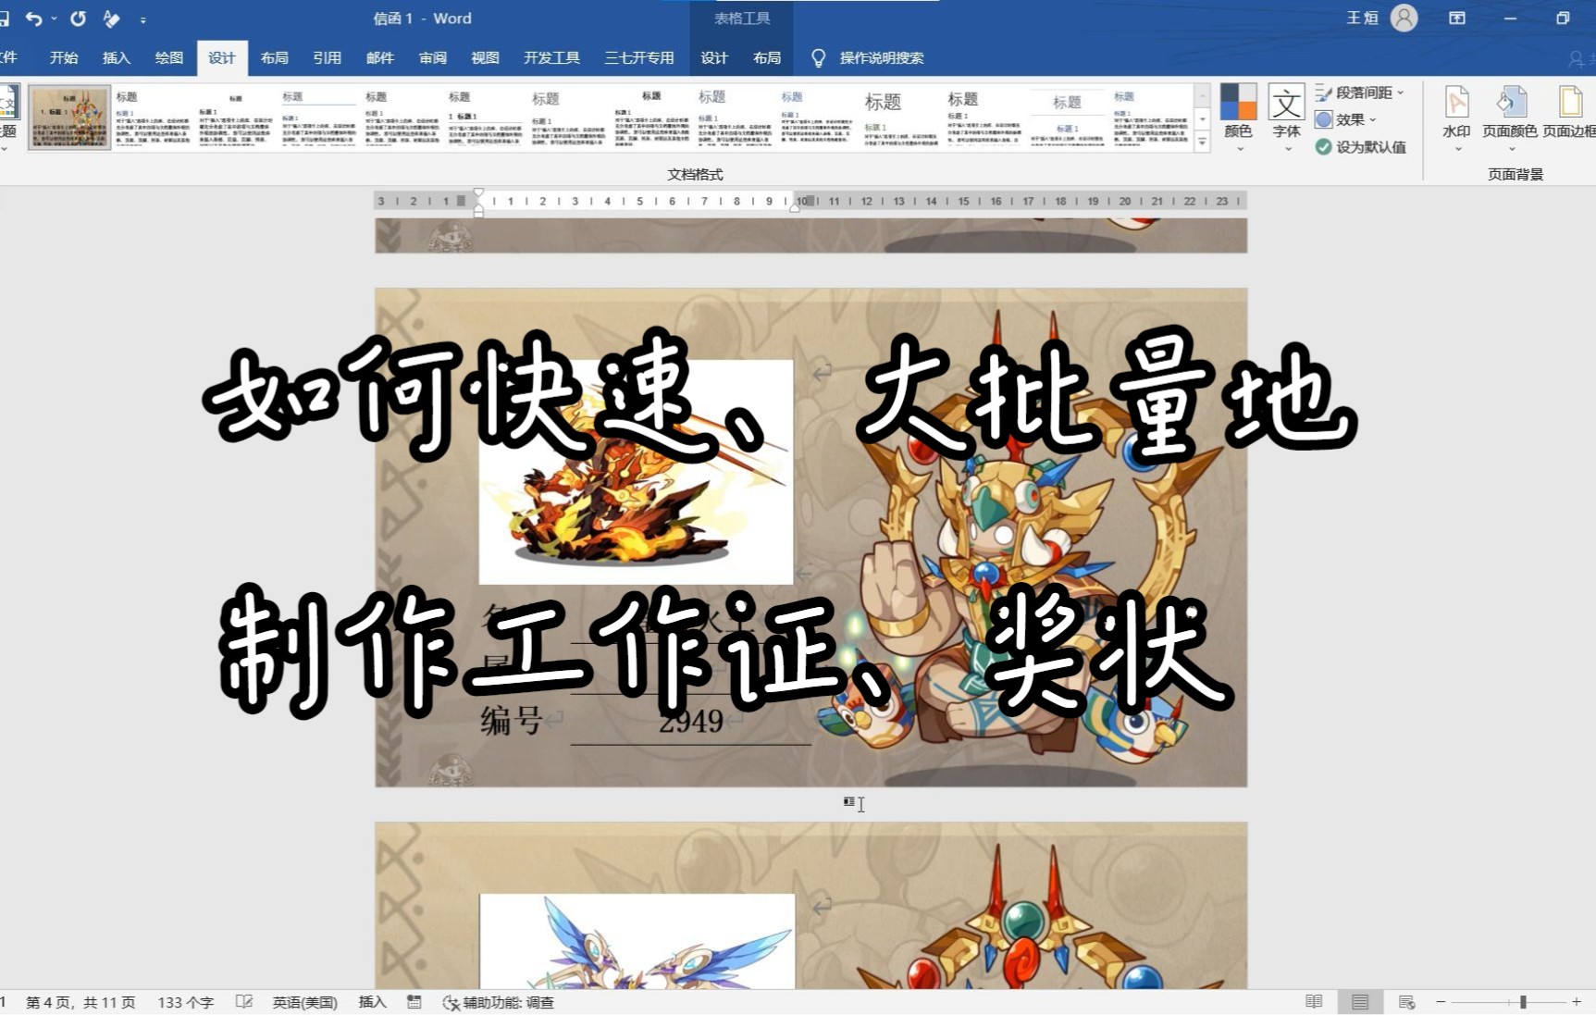This screenshot has width=1596, height=1015.
Task: Click the 133个字 word count
Action: pyautogui.click(x=186, y=1002)
